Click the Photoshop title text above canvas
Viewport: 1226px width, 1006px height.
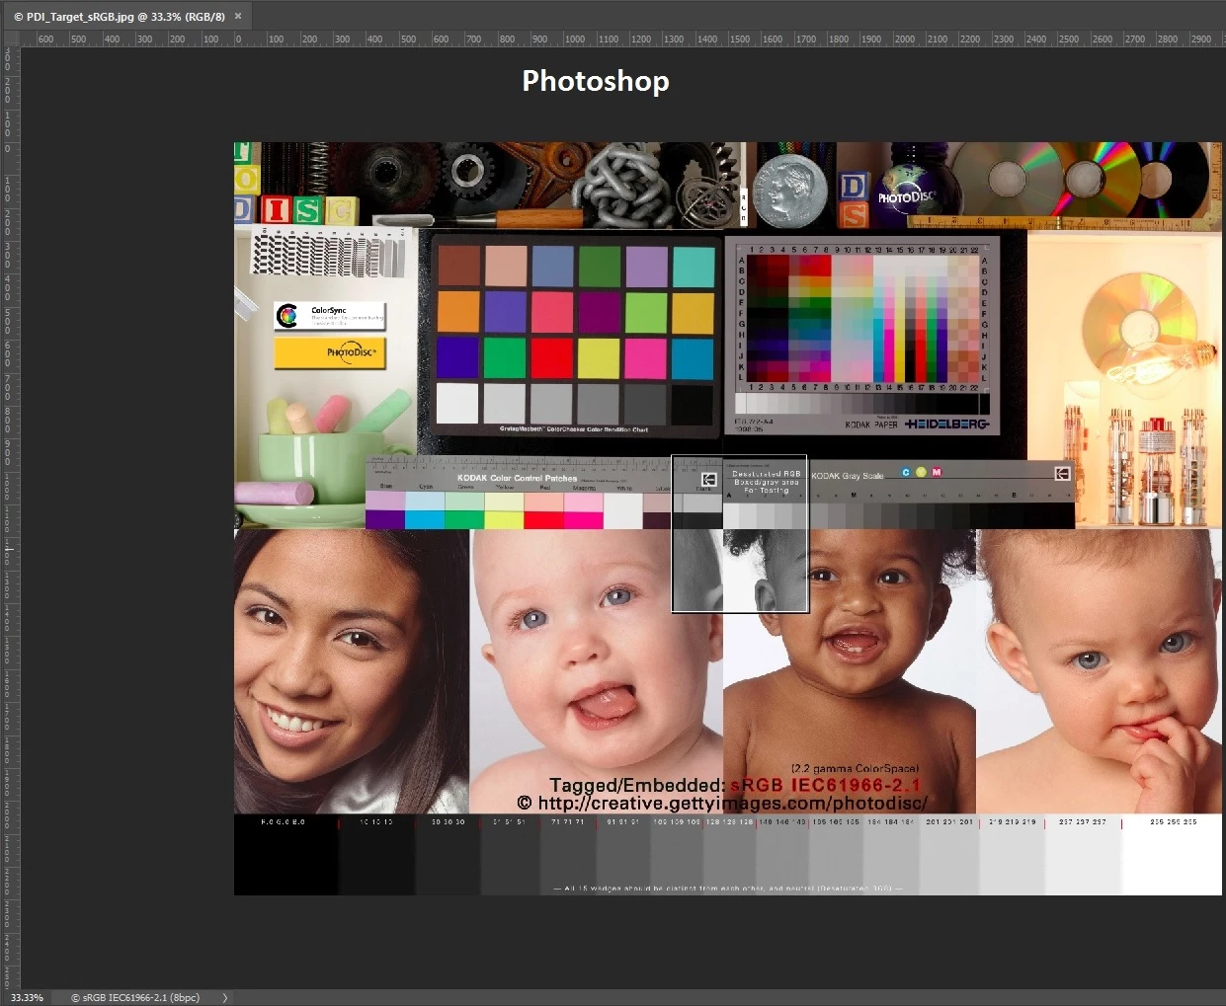pyautogui.click(x=596, y=81)
